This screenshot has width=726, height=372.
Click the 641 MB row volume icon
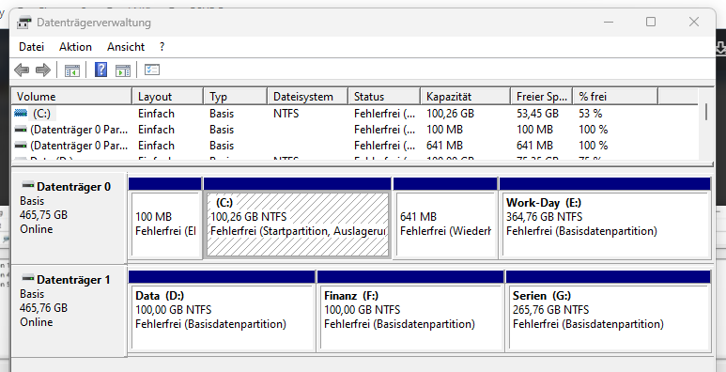tap(21, 146)
